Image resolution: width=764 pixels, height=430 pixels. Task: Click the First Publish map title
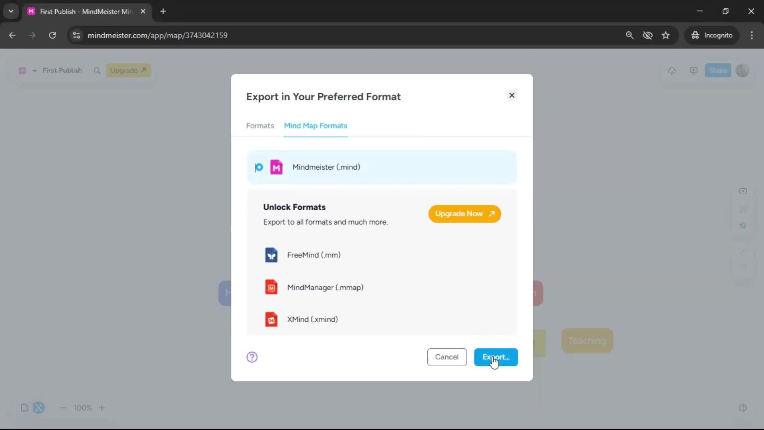point(62,70)
